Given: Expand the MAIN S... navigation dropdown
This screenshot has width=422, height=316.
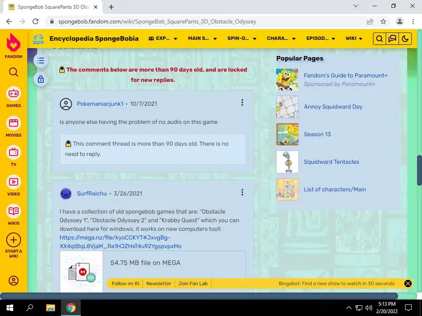Looking at the screenshot, I should pyautogui.click(x=202, y=38).
